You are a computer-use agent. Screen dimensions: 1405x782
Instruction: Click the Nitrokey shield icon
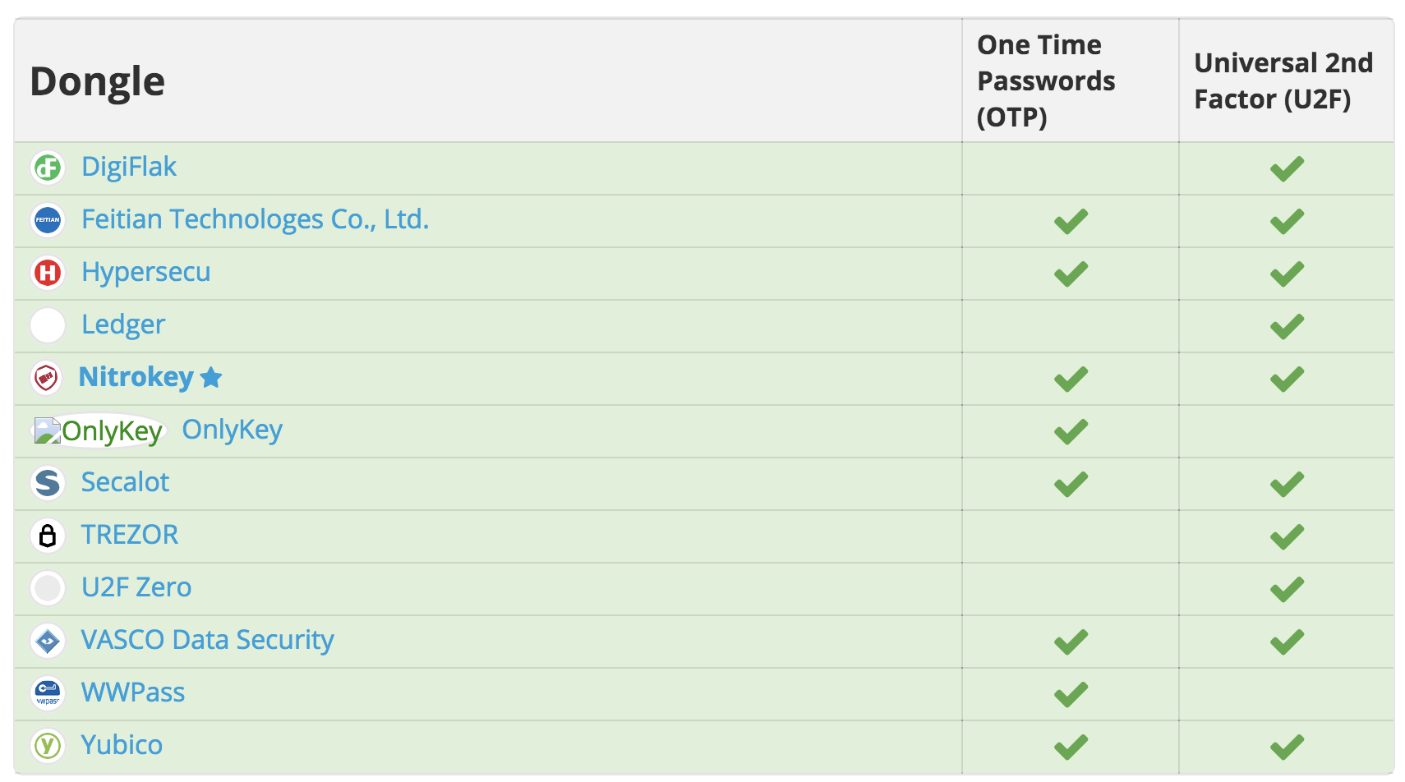(48, 378)
